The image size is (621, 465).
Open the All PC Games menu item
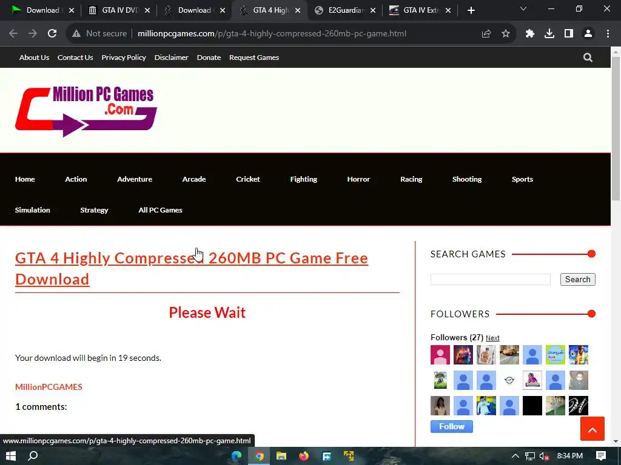[160, 210]
